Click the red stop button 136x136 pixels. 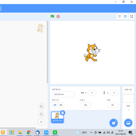click(x=58, y=17)
